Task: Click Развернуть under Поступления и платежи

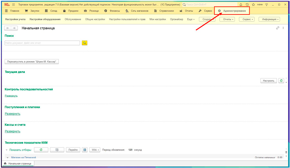Action: click(12, 114)
